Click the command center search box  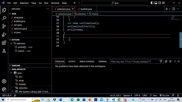click(115, 3)
